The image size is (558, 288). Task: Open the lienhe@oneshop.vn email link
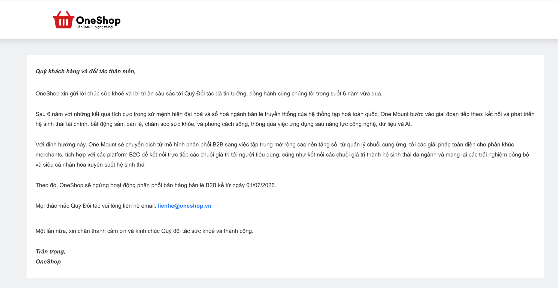click(x=184, y=206)
